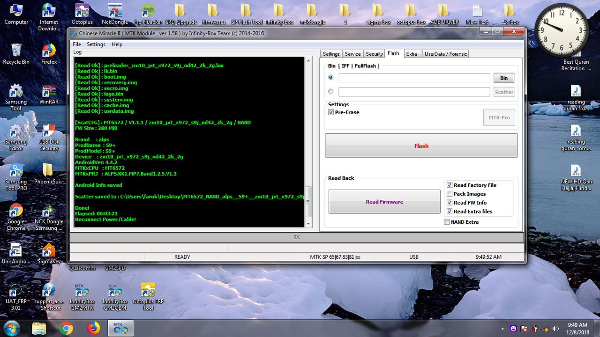The image size is (600, 337).
Task: Click the Bin file path field
Action: pyautogui.click(x=414, y=78)
